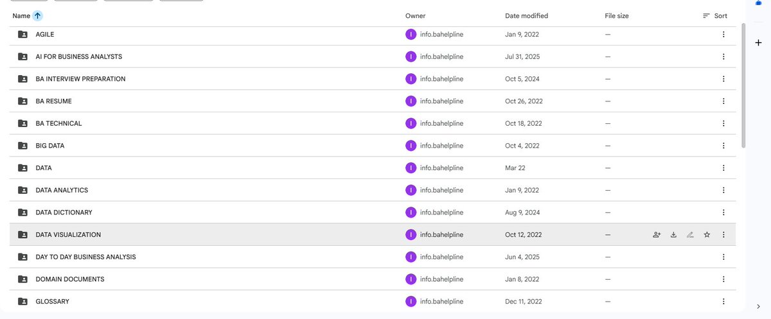Open more actions for DATA ANALYTICS
771x319 pixels.
click(723, 190)
